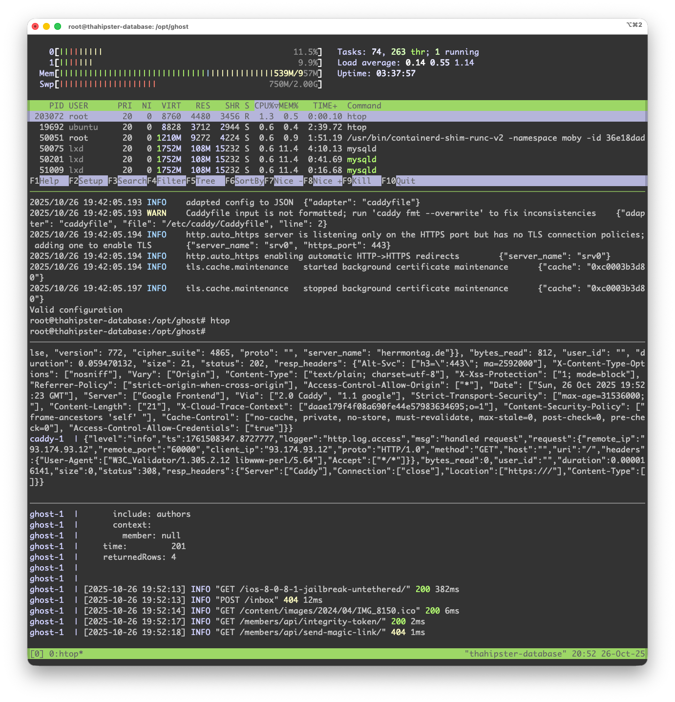Sort by CPU% column header
The height and width of the screenshot is (702, 675).
pyautogui.click(x=266, y=106)
